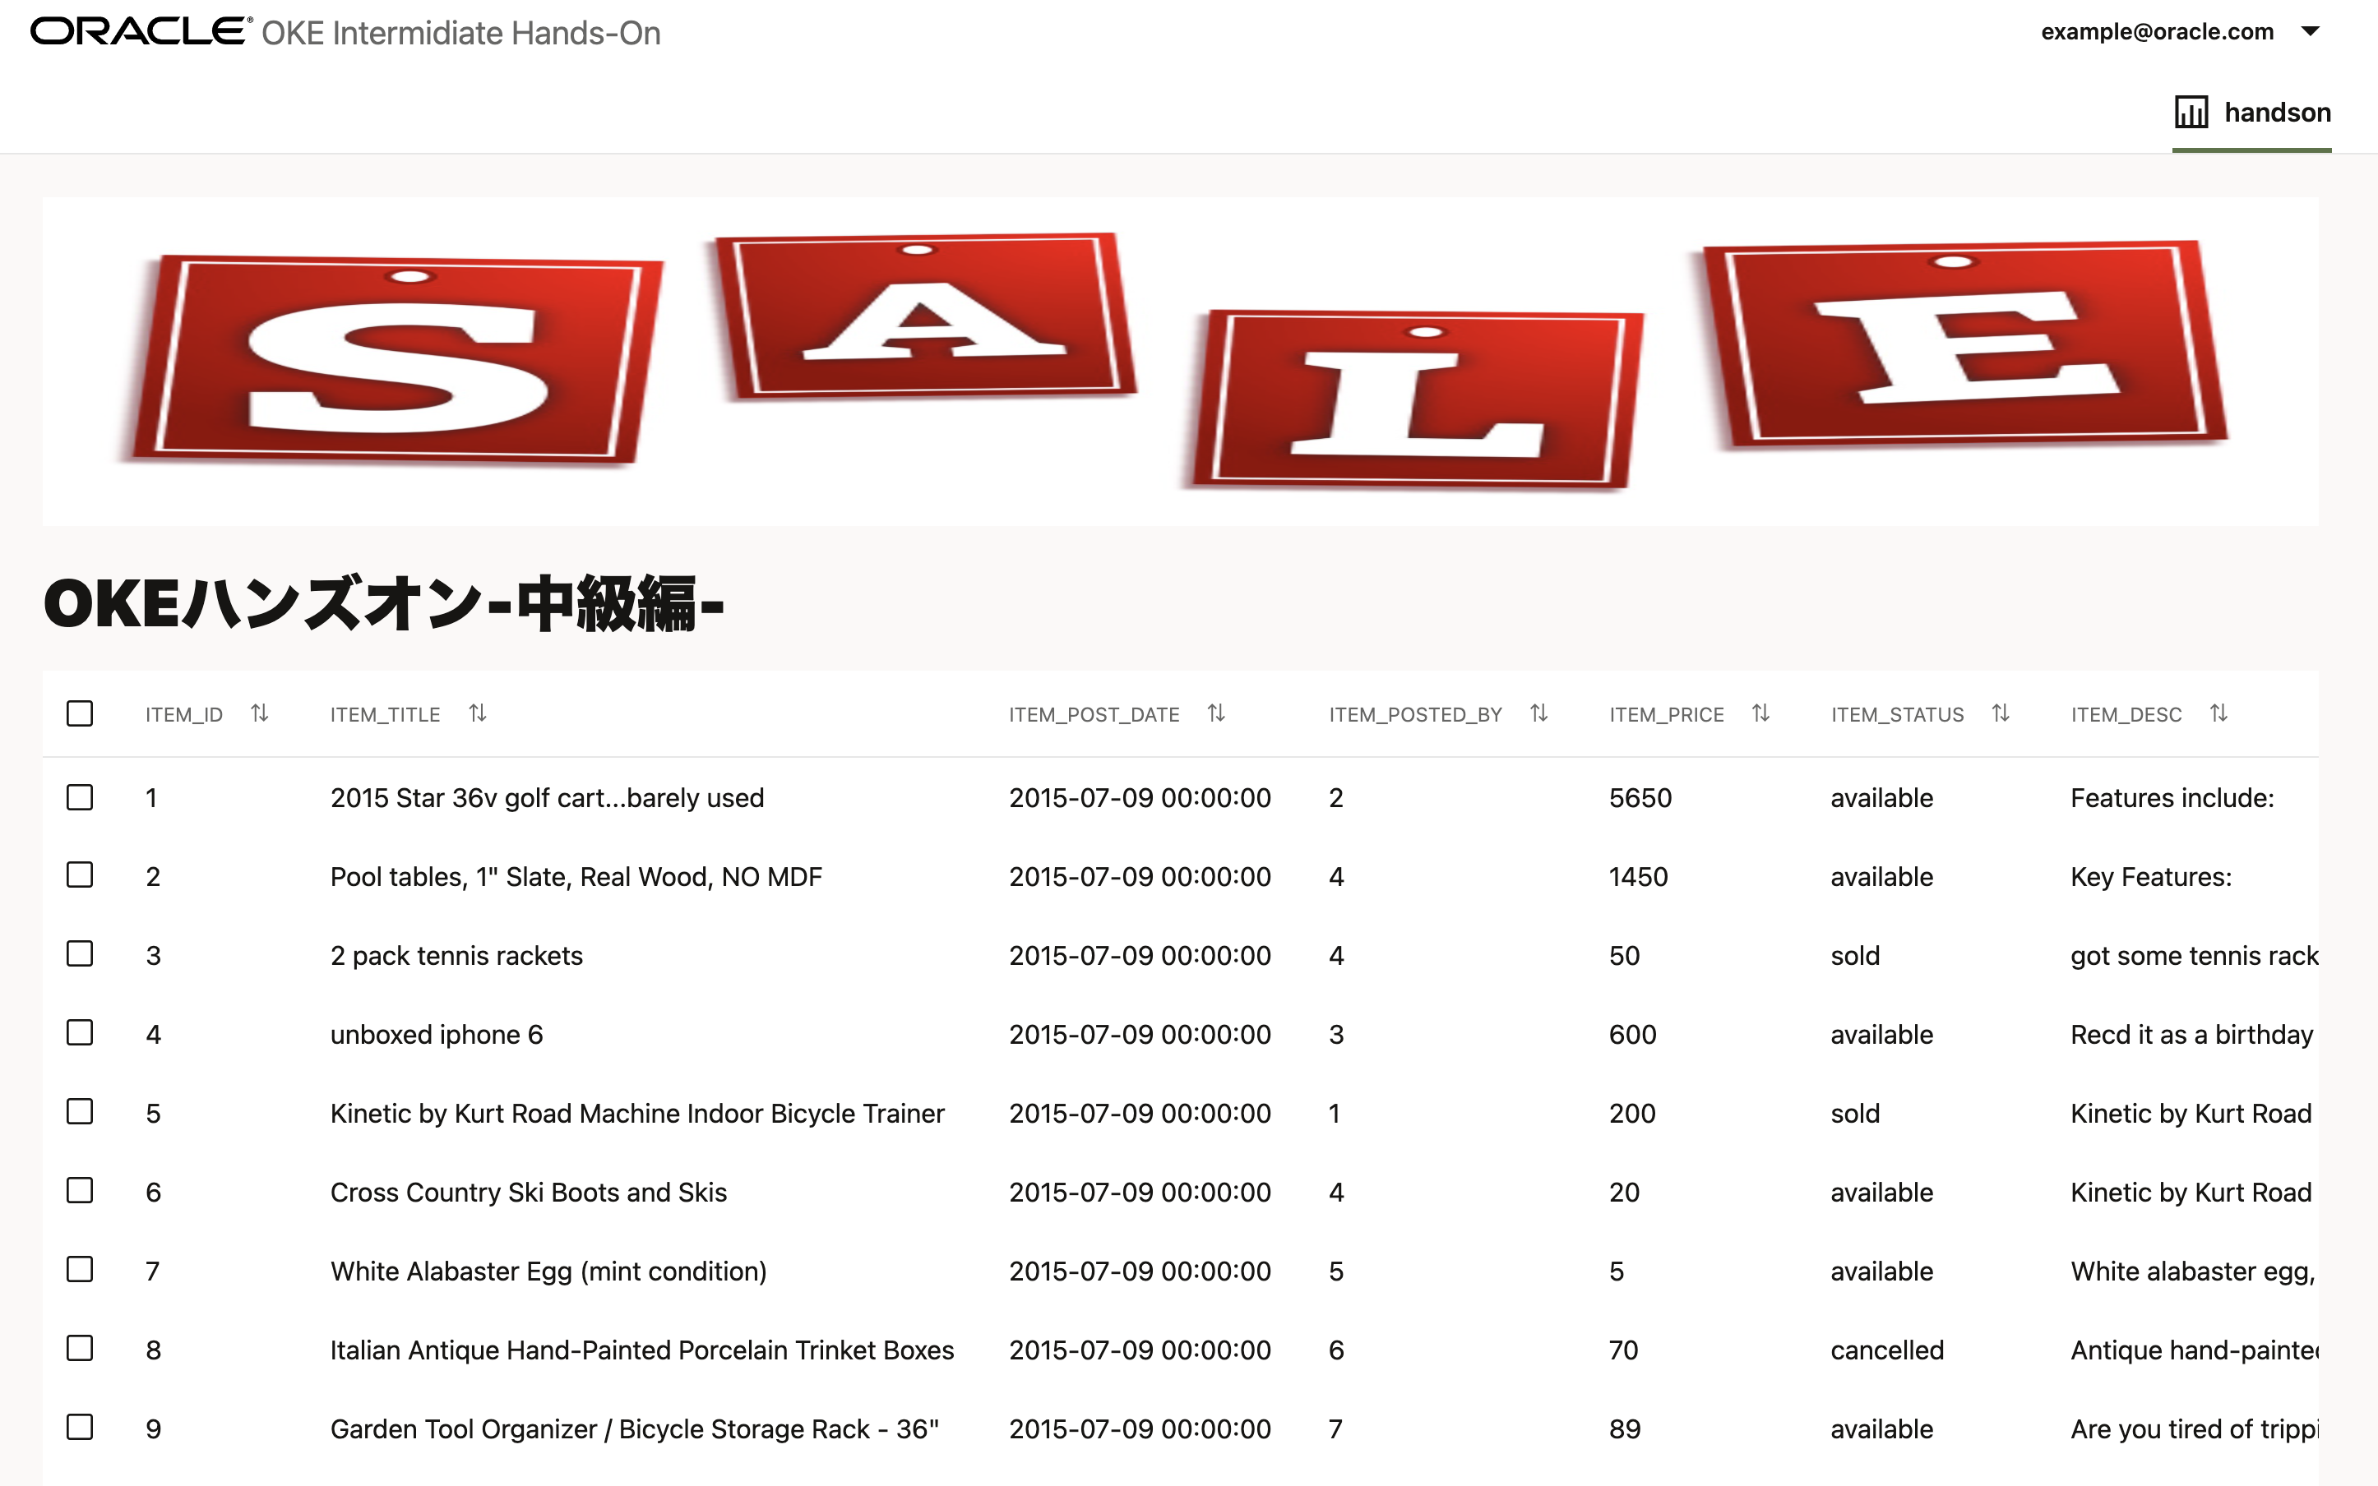Check the box for item 8 row

point(80,1349)
